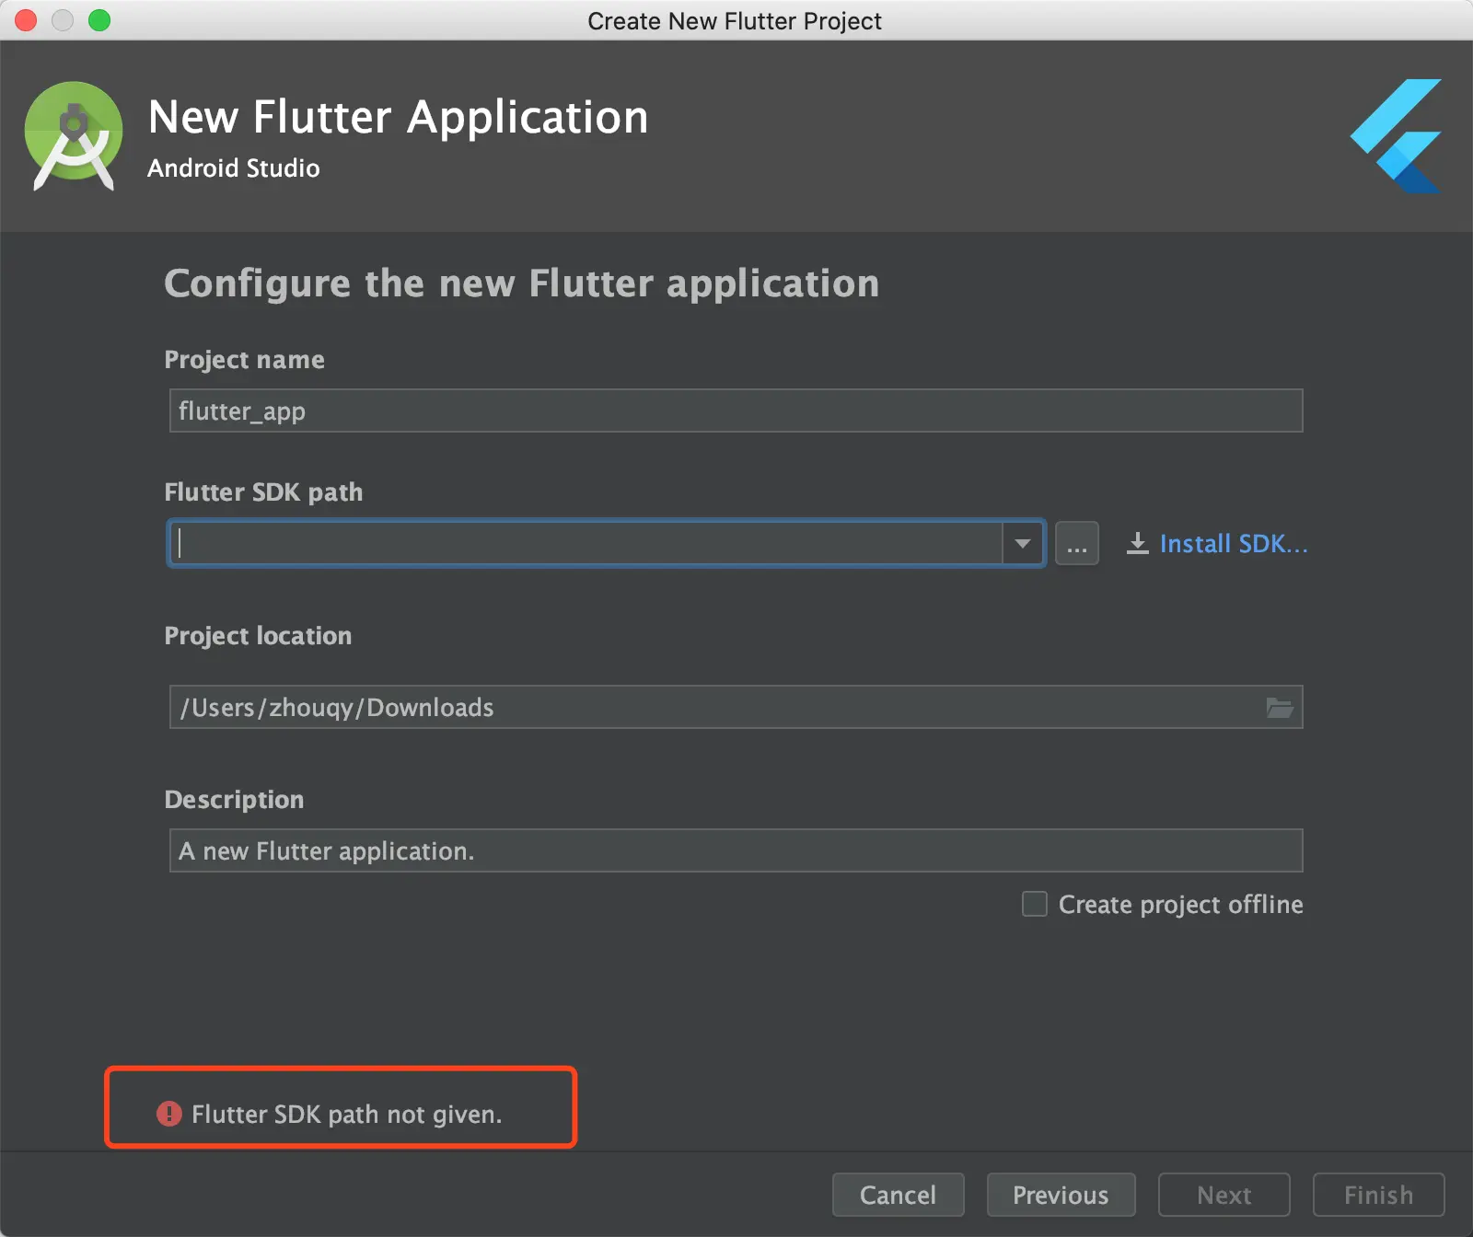Click the Android Studio logo icon
Image resolution: width=1473 pixels, height=1237 pixels.
point(74,136)
